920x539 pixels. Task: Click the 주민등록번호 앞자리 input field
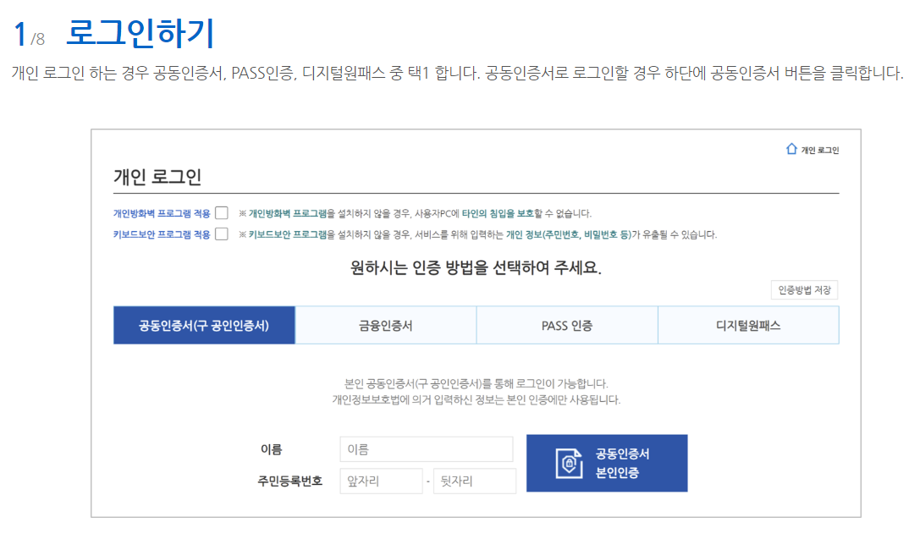tap(381, 480)
